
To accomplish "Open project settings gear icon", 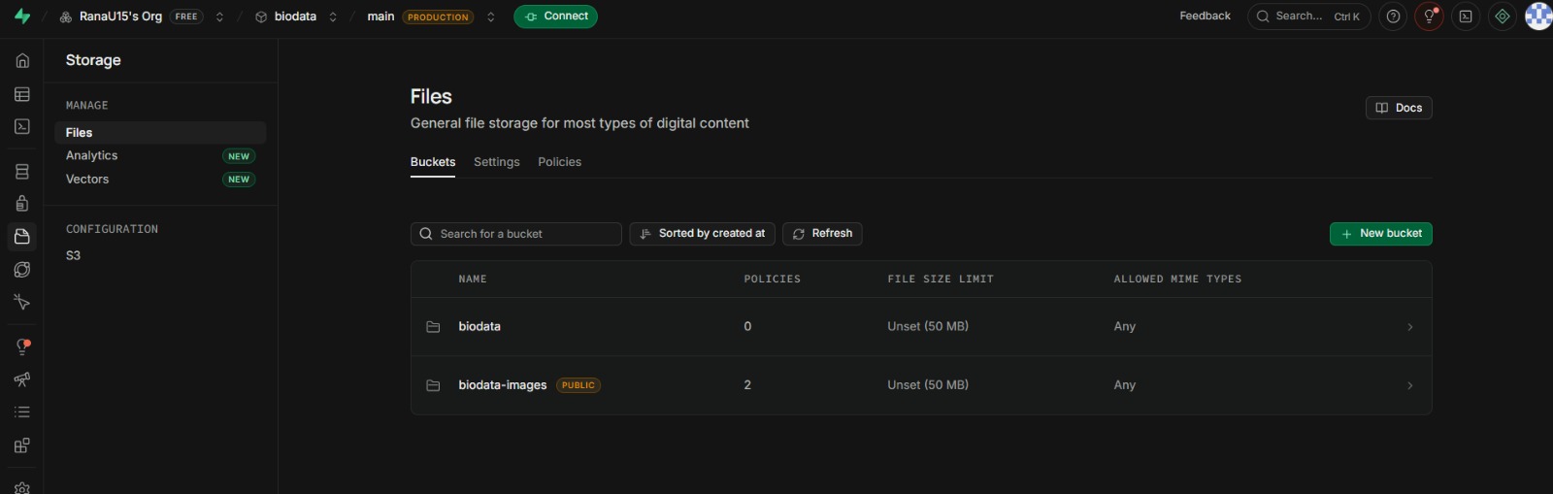I will click(x=22, y=487).
